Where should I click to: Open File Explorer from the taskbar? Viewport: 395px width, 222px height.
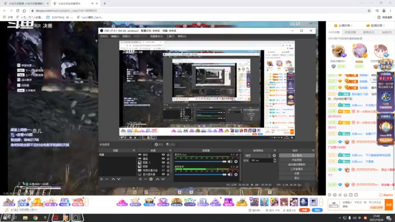pos(25,218)
